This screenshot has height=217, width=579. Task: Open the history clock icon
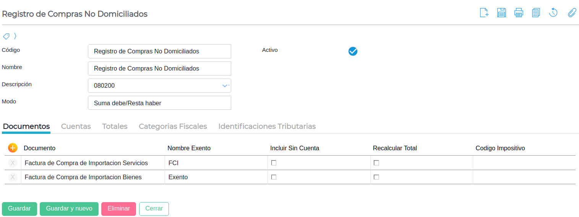553,13
